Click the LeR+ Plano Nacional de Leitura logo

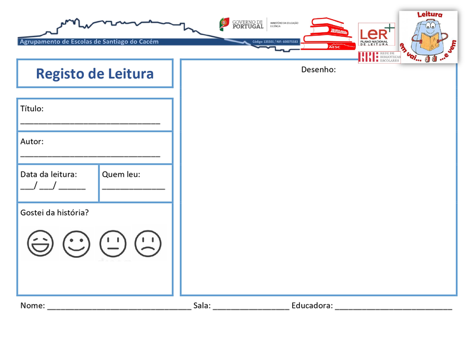pyautogui.click(x=376, y=36)
